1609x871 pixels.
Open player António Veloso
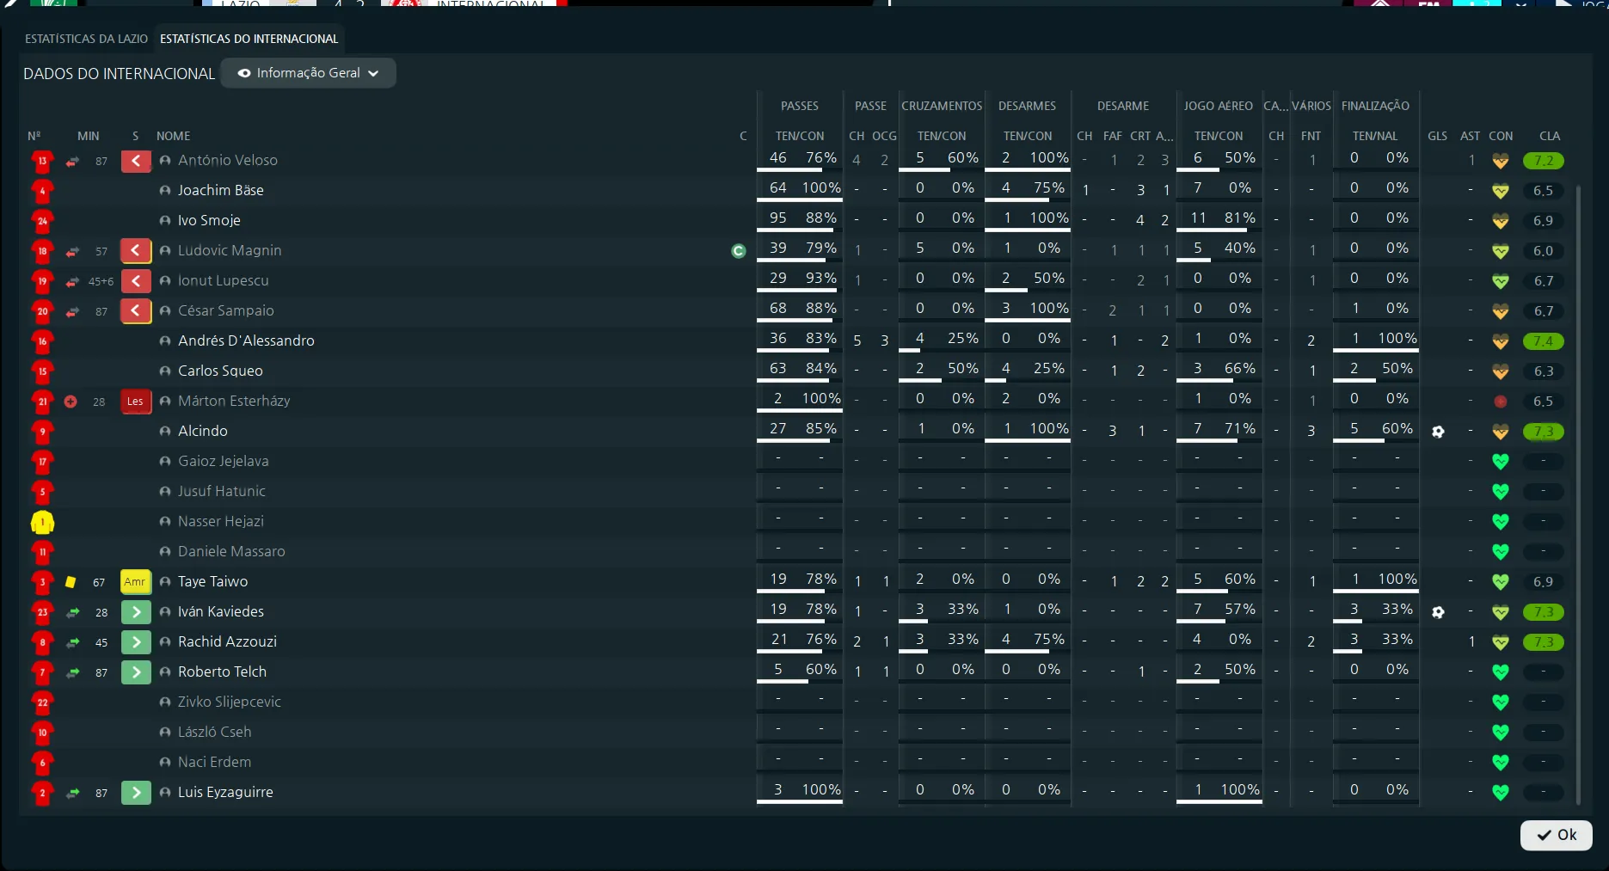(228, 160)
